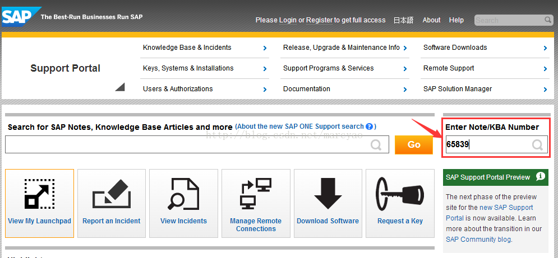Click the magnifier icon in top Search box
Image resolution: width=558 pixels, height=258 pixels.
(547, 20)
